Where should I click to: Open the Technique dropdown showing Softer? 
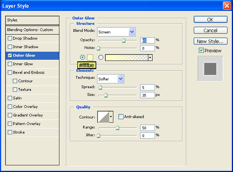click(x=111, y=79)
